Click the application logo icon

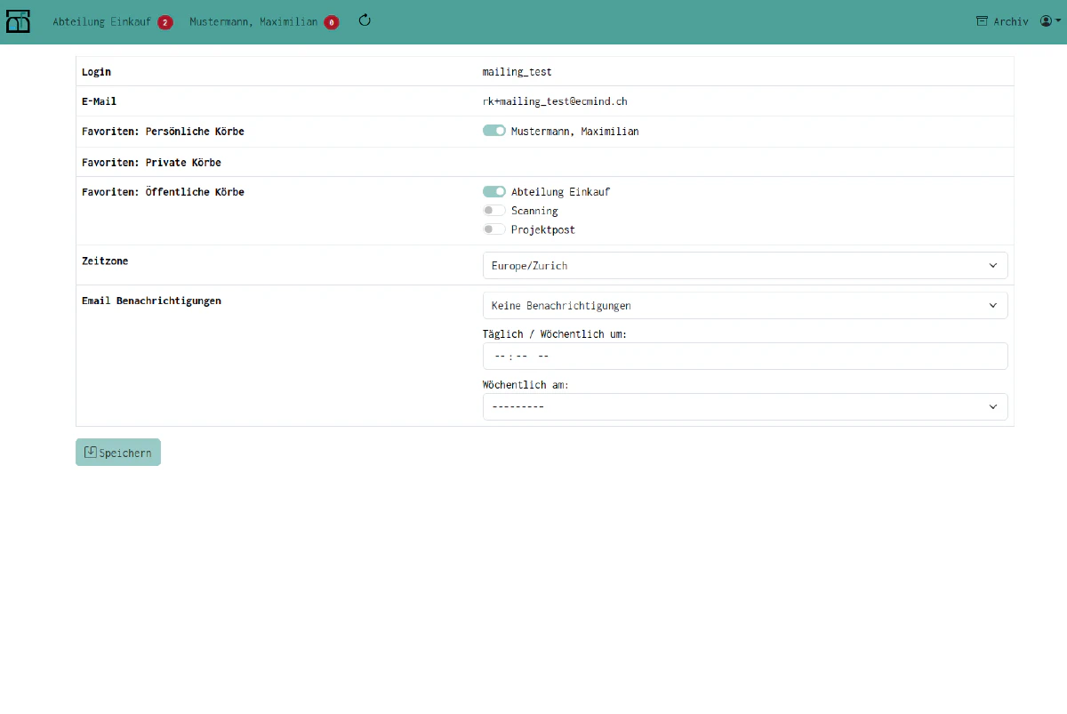pos(19,21)
